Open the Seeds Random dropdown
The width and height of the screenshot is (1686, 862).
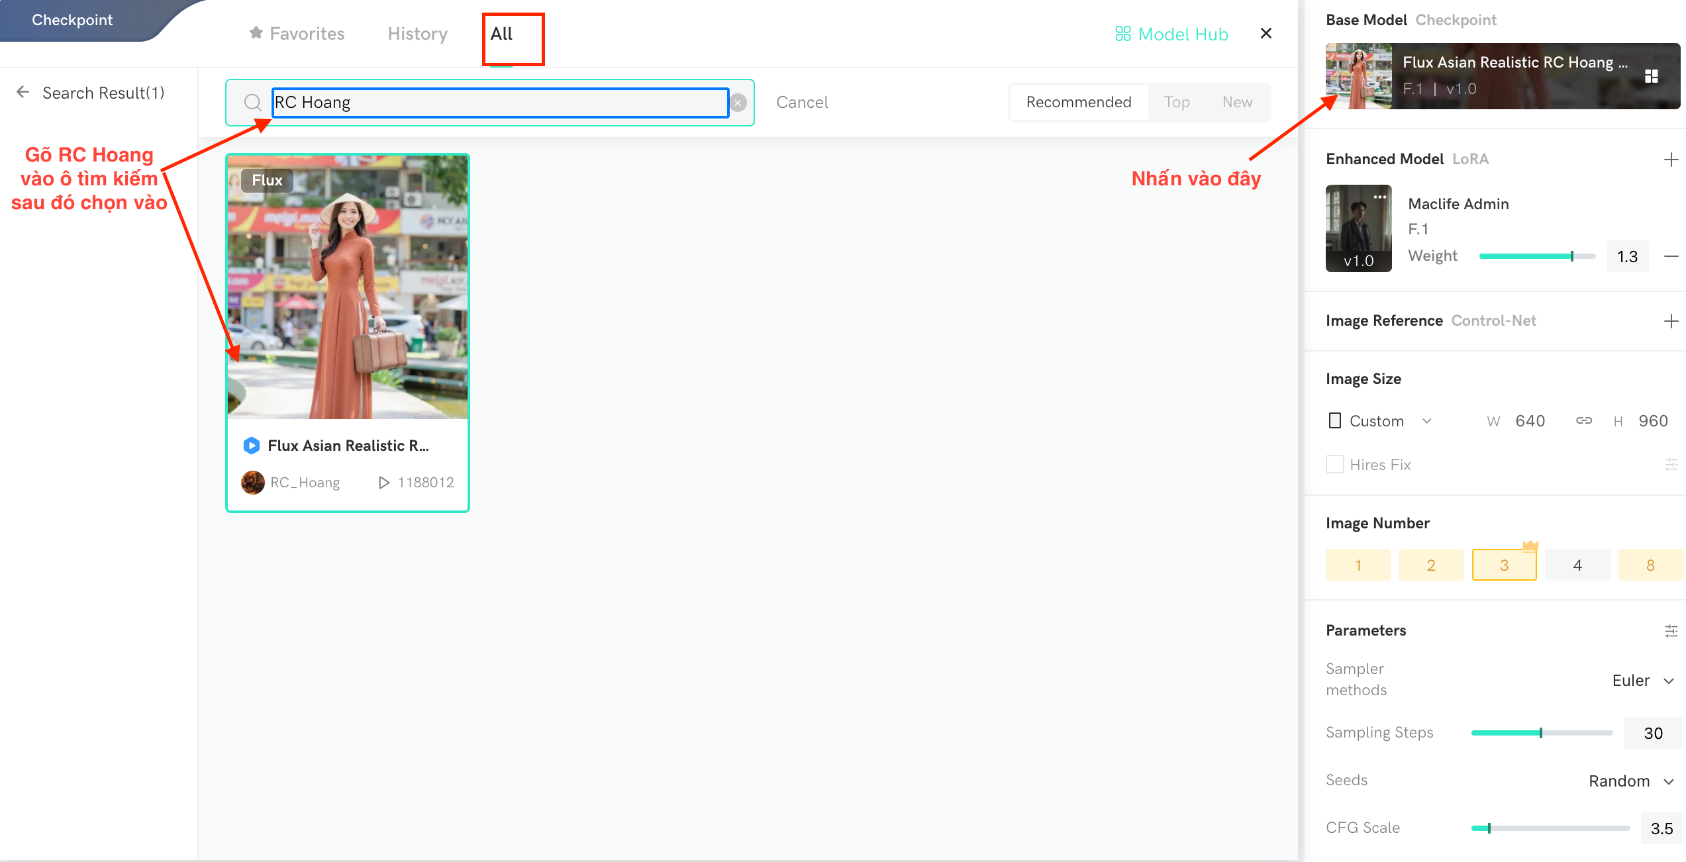click(1629, 781)
